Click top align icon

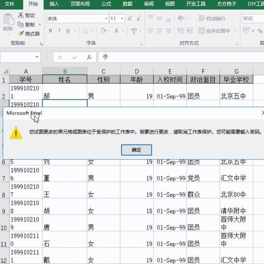[x=151, y=17]
